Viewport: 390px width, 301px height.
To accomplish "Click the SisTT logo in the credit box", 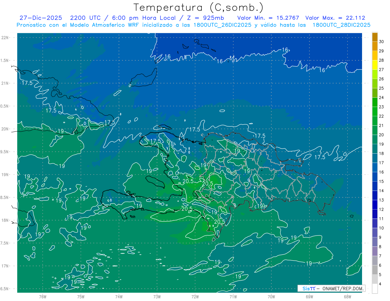I will click(309, 288).
